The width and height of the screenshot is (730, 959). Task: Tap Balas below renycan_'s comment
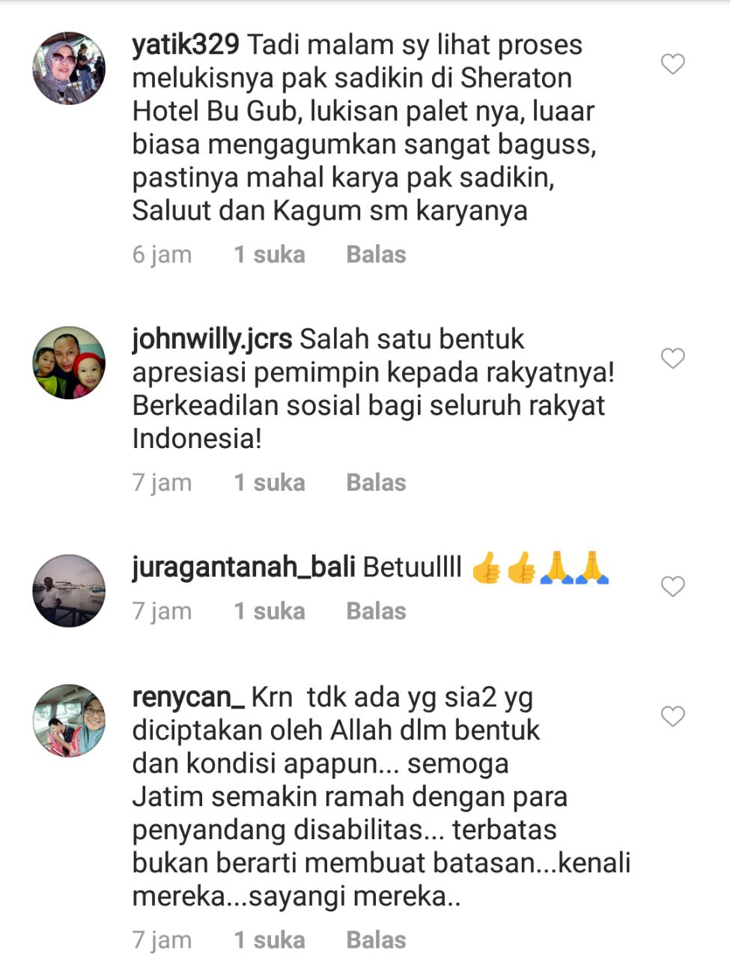(x=376, y=940)
